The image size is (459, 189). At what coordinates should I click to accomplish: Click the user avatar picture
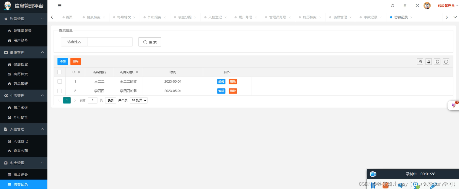tap(427, 6)
